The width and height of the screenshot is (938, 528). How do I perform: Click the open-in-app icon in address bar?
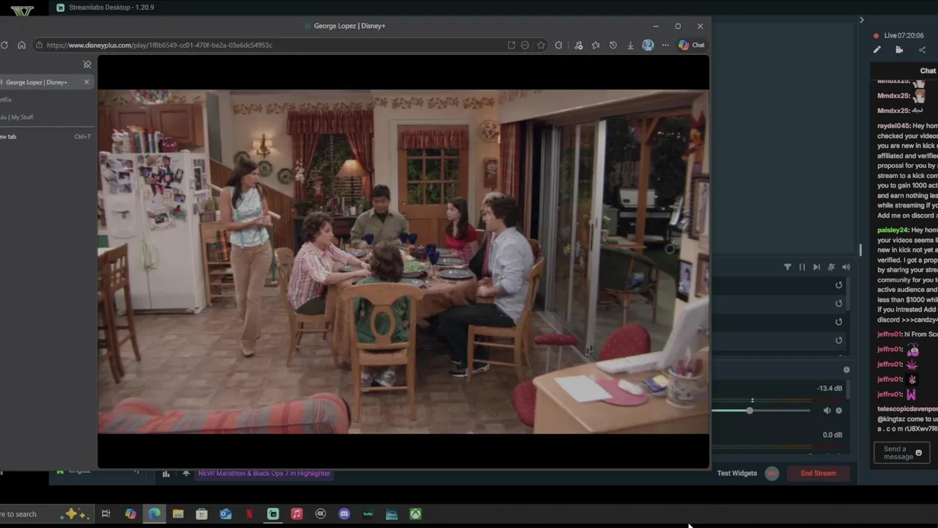pos(511,45)
